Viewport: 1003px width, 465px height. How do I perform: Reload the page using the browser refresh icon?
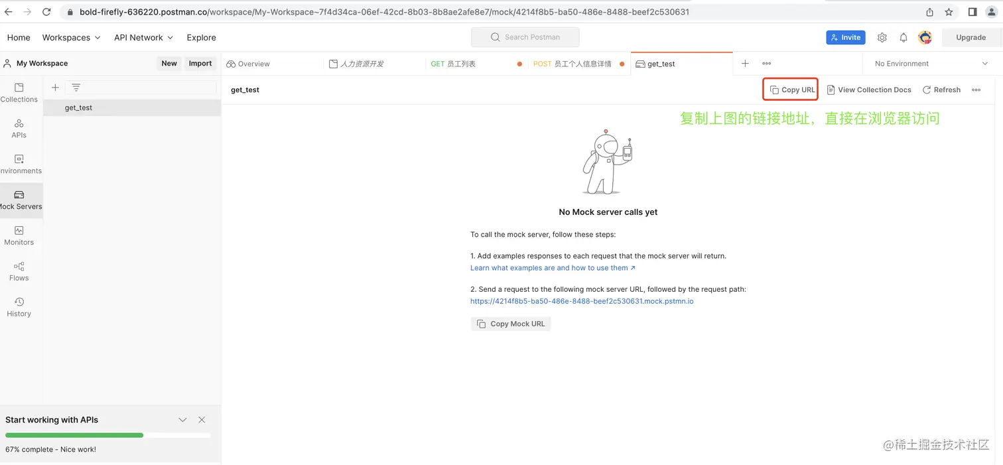coord(46,12)
